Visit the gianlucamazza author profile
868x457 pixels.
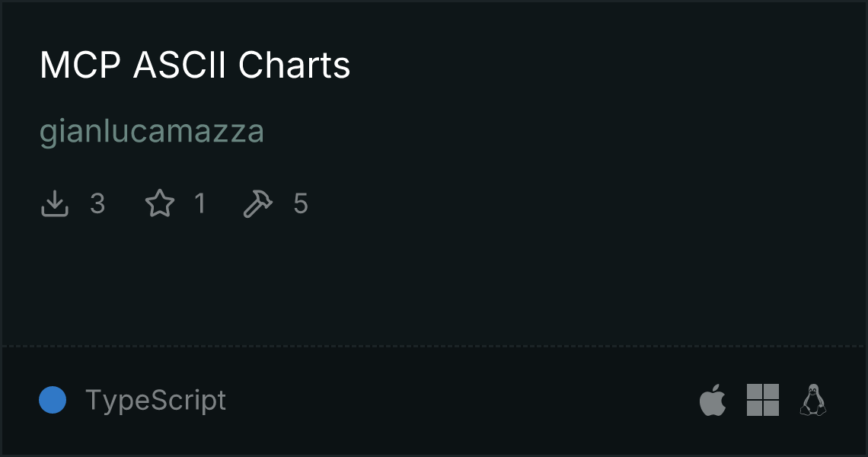click(152, 132)
